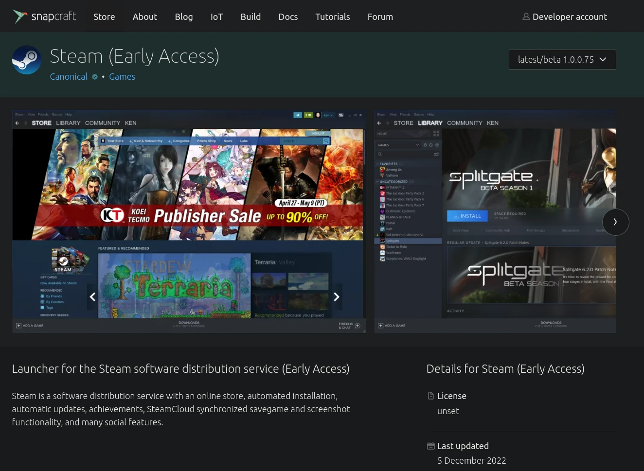Open the Steam store Publisher Sale screenshot

point(189,222)
